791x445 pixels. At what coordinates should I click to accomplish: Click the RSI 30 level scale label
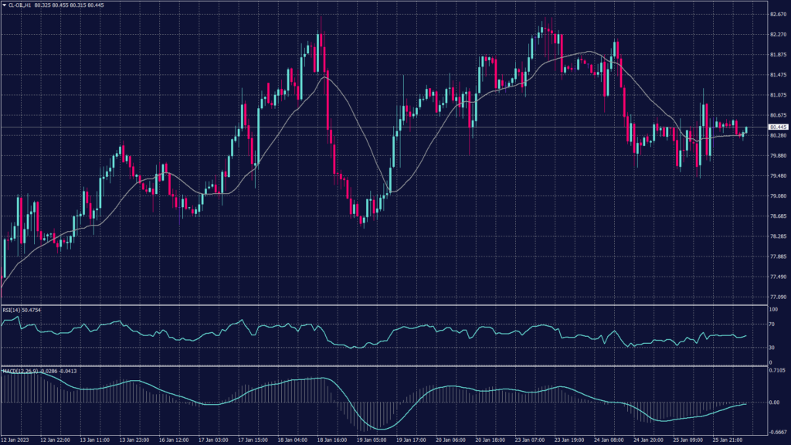[x=772, y=347]
